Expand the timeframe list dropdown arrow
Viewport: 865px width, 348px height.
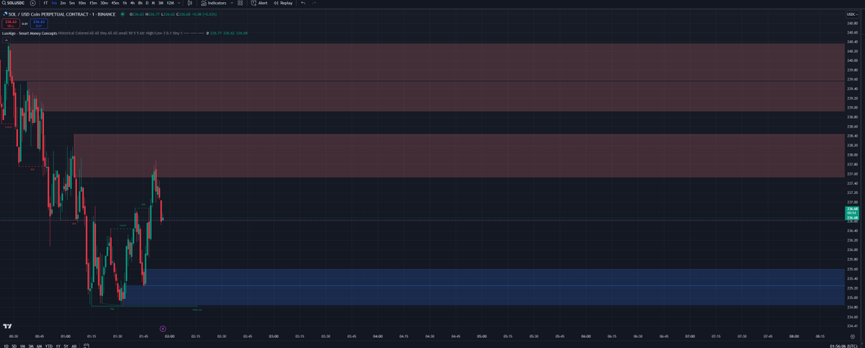[179, 3]
